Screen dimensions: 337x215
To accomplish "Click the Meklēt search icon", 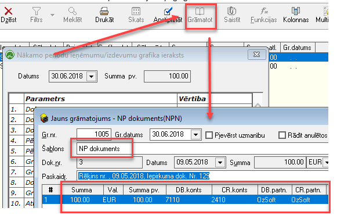I will pos(73,11).
